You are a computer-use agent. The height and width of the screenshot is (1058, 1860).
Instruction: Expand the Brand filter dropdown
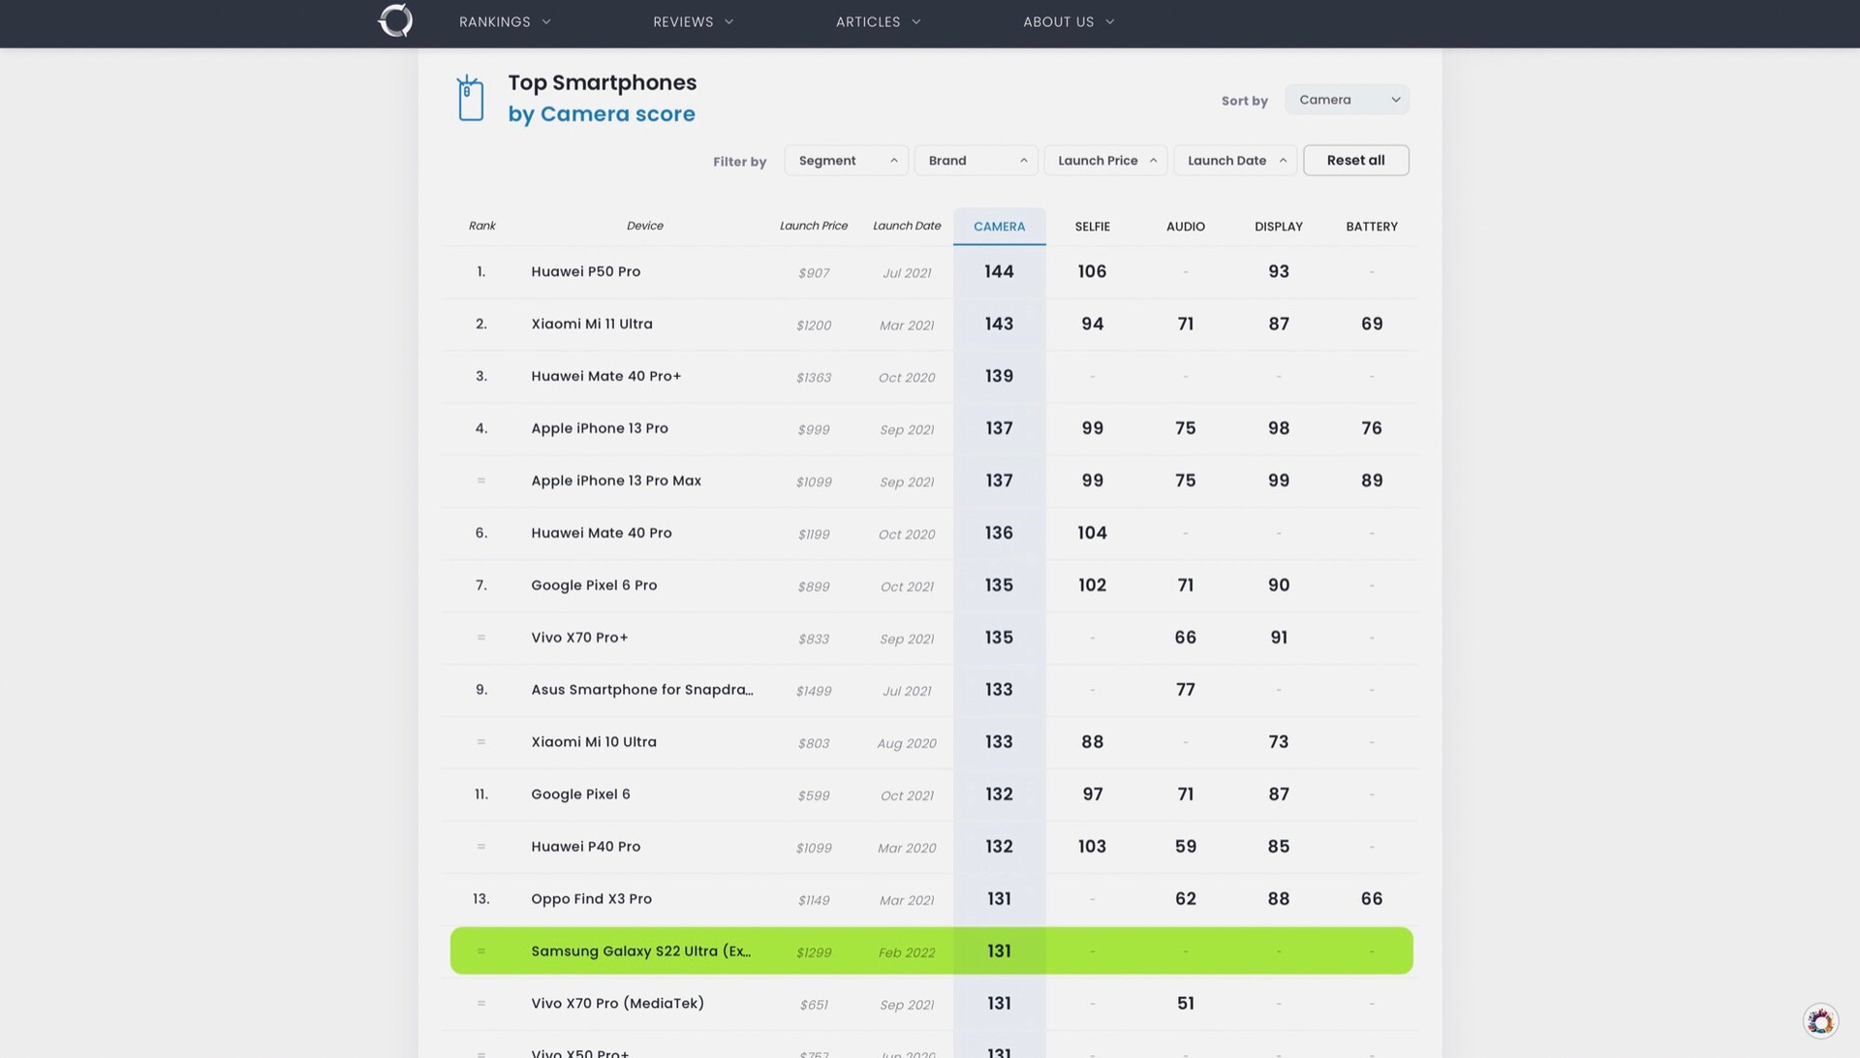point(976,161)
